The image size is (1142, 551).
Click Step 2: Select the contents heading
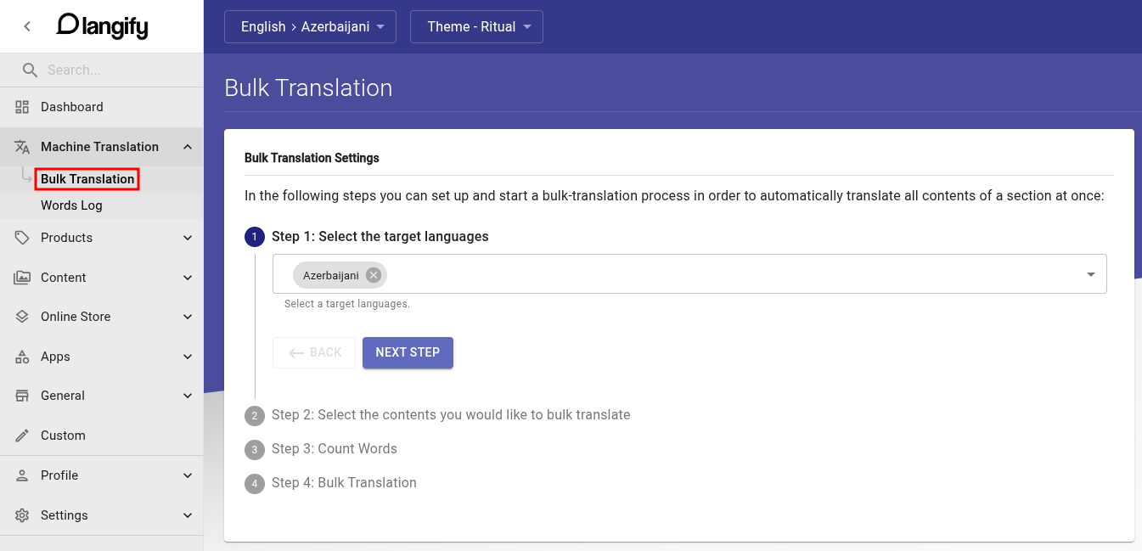tap(451, 415)
